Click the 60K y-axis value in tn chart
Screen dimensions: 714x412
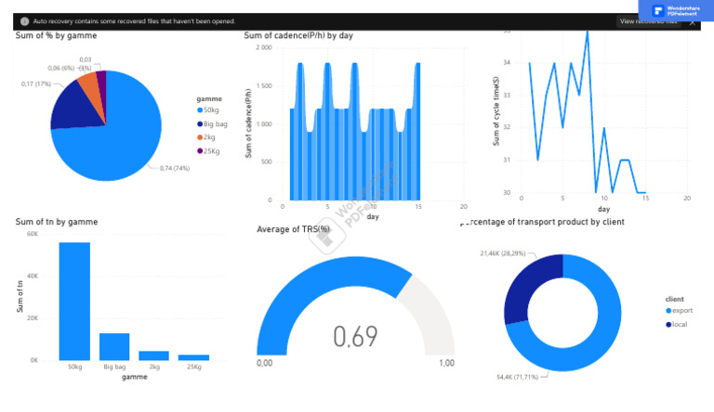click(x=33, y=234)
